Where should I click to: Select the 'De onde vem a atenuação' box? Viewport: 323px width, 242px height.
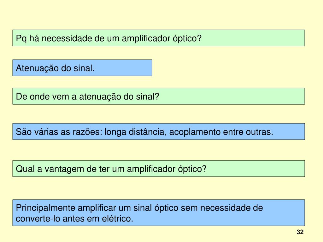click(159, 96)
